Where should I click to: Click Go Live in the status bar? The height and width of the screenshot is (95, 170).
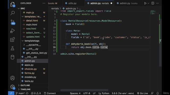[x=142, y=93]
